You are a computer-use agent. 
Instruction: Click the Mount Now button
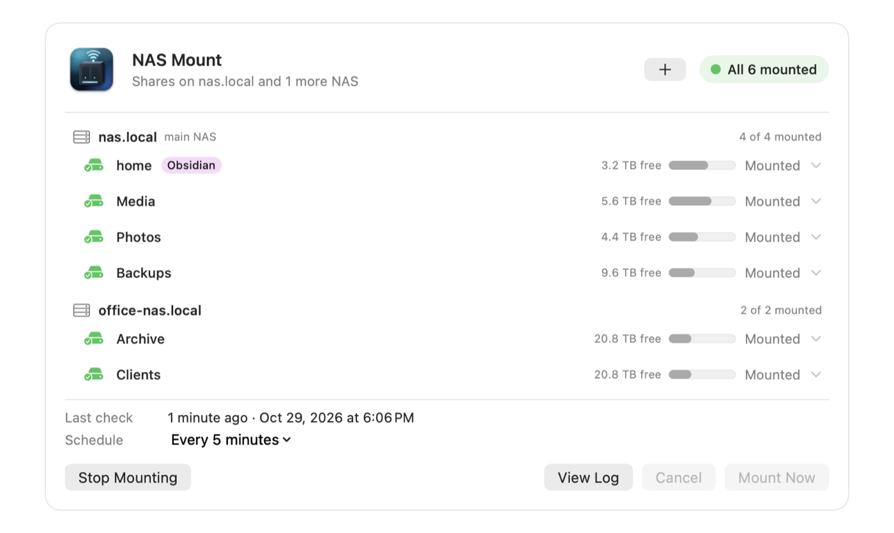pos(777,477)
